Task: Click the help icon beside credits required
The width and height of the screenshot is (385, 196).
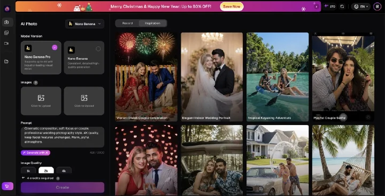Action: pos(58,178)
